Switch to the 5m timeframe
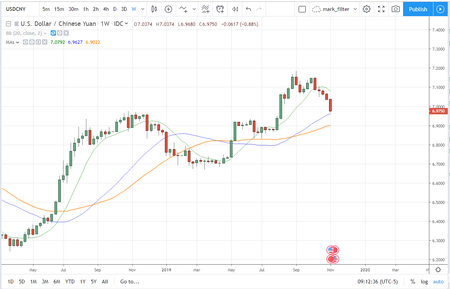450x289 pixels. (46, 9)
